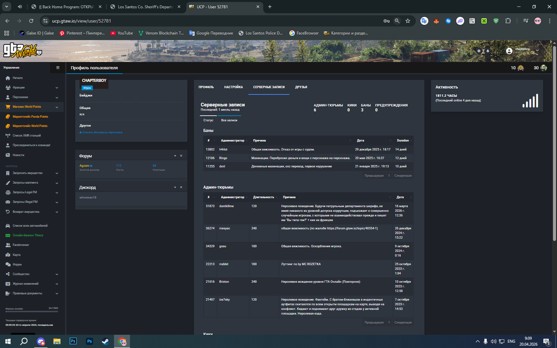Viewport: 557px width, 348px height.
Task: Expand the Правовые документы menu
Action: pyautogui.click(x=57, y=293)
